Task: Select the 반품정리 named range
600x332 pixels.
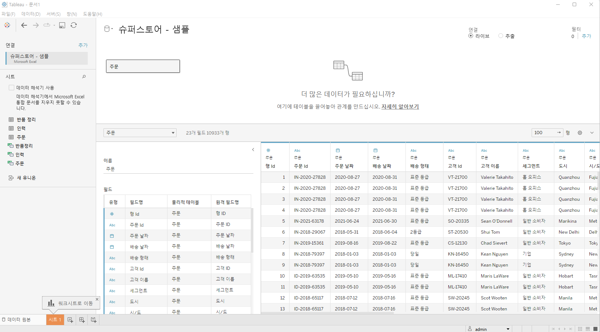Action: (20, 146)
